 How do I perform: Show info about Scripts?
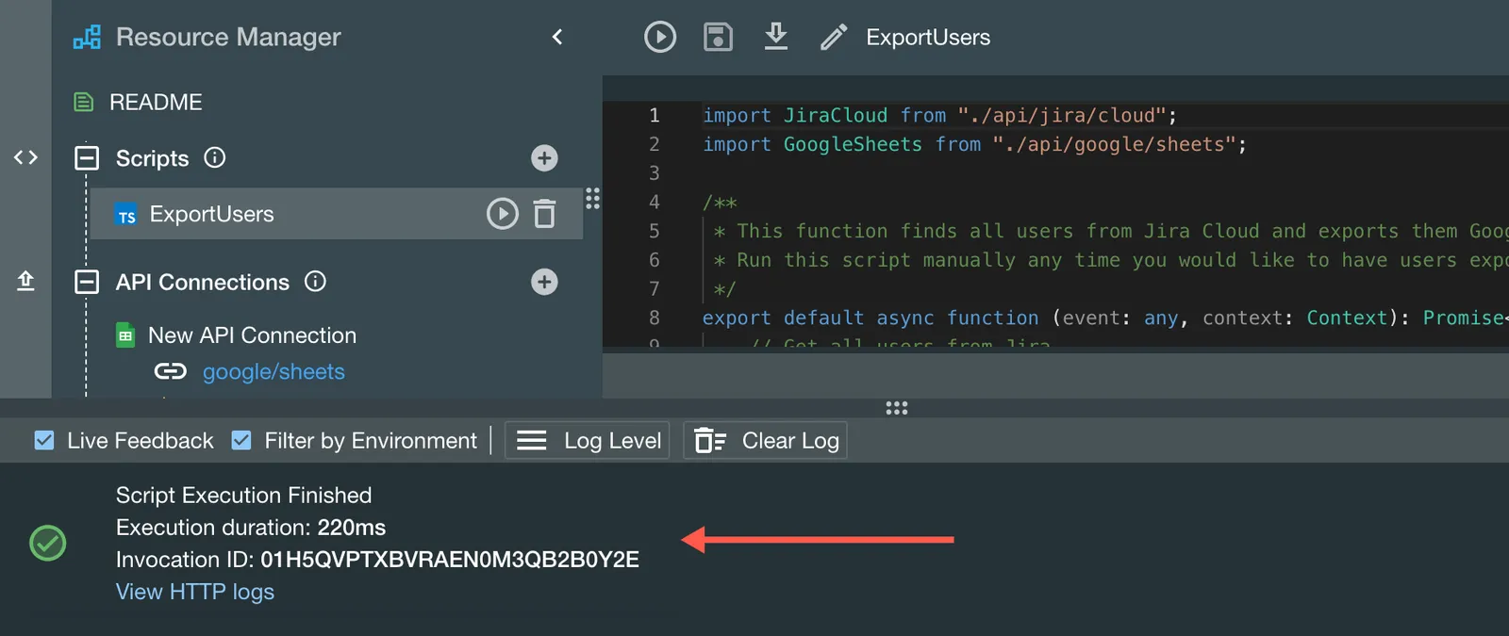pyautogui.click(x=215, y=157)
